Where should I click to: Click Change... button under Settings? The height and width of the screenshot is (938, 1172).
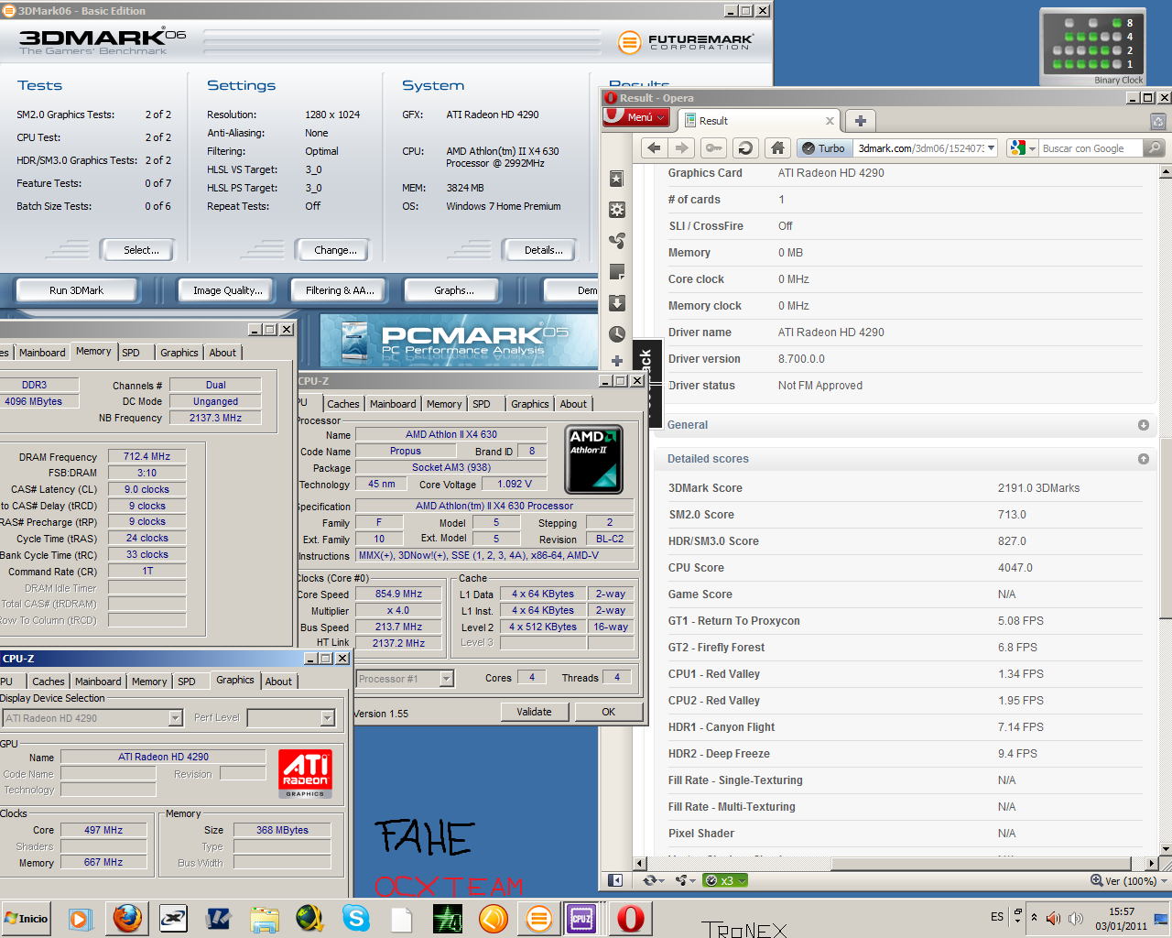coord(335,250)
